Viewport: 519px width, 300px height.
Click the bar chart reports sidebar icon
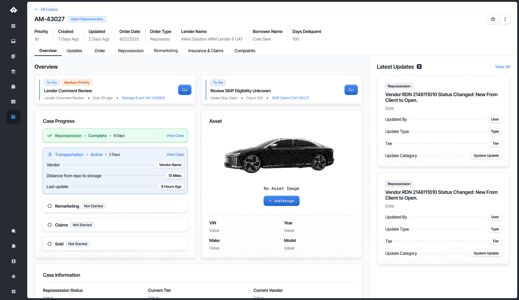pyautogui.click(x=13, y=102)
